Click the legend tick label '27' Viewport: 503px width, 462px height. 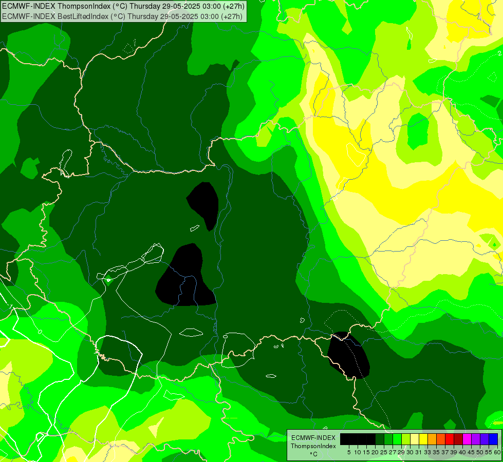pos(393,452)
